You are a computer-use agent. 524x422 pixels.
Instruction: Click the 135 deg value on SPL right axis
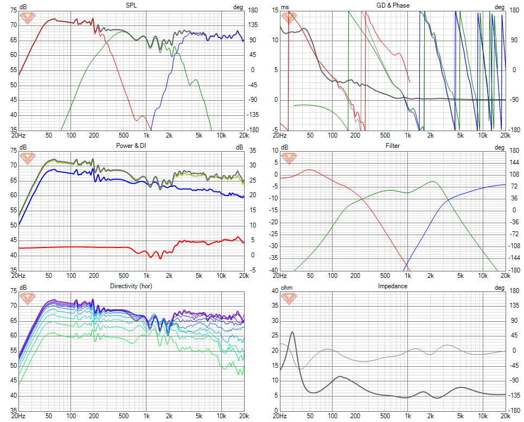click(x=253, y=25)
